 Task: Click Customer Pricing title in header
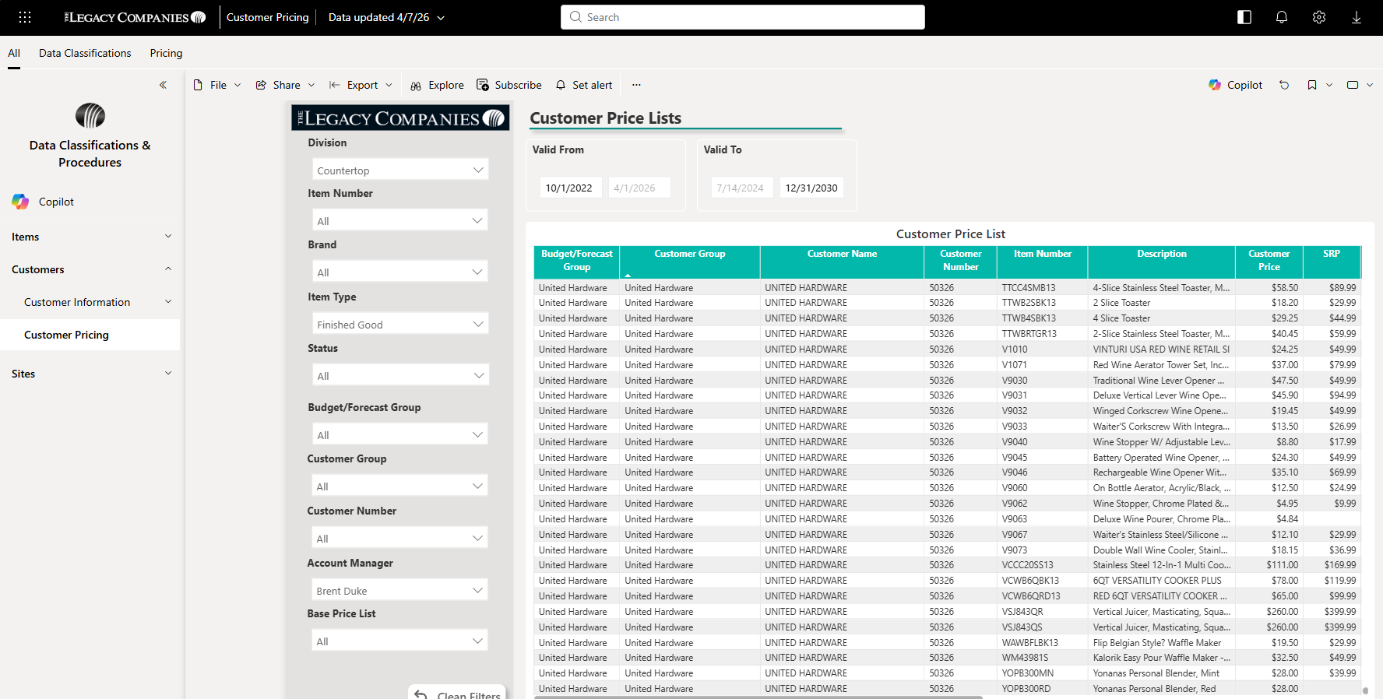tap(267, 17)
